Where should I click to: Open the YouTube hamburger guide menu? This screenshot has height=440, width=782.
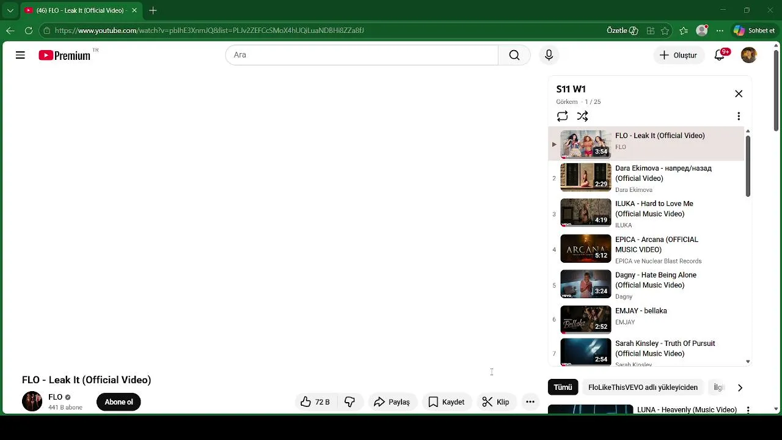(x=20, y=55)
